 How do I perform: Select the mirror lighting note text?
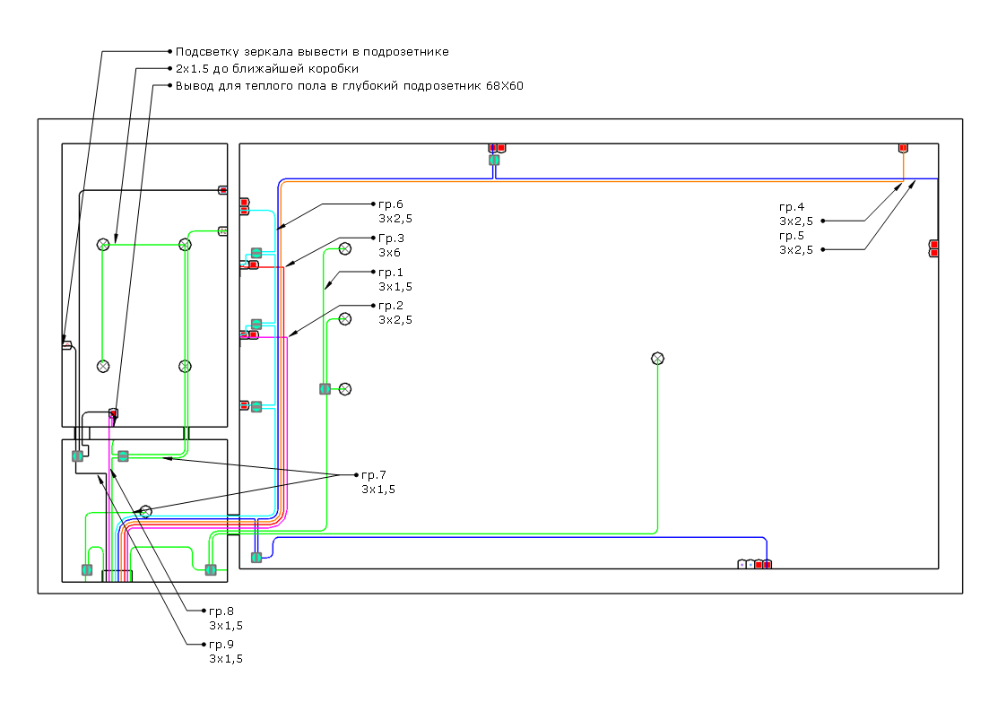point(312,51)
